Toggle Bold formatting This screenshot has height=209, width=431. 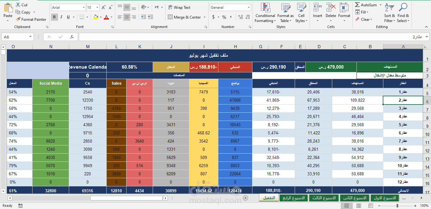tap(55, 17)
